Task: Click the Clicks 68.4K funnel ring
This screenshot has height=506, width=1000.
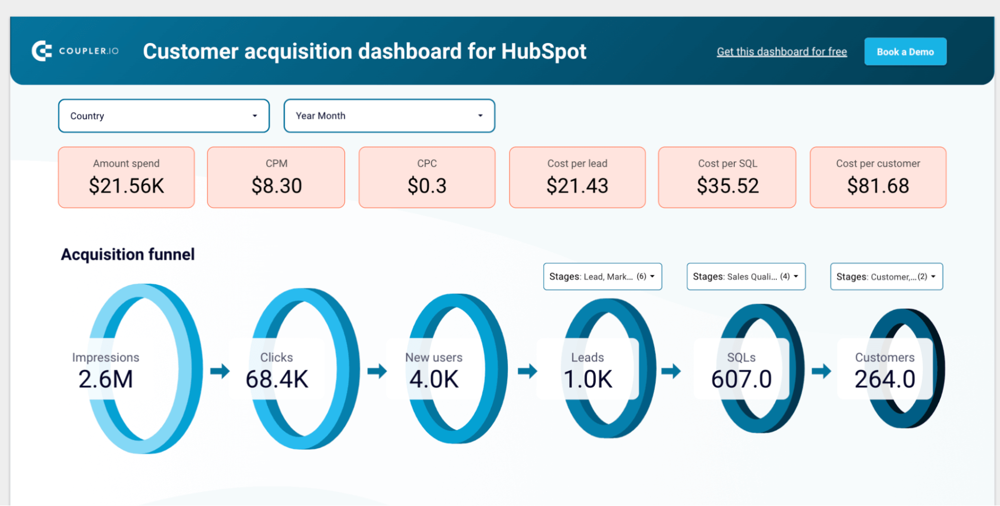Action: (305, 369)
